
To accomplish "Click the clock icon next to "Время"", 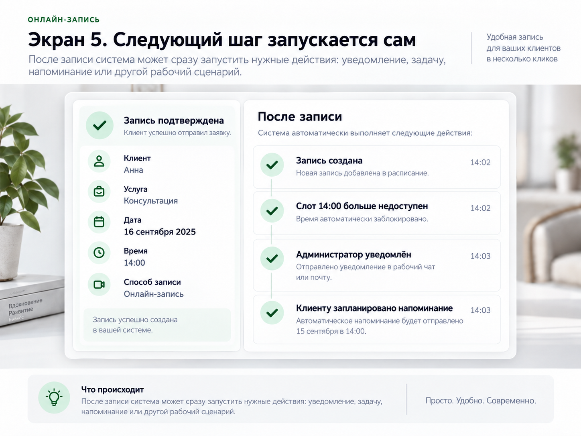I will click(x=99, y=253).
